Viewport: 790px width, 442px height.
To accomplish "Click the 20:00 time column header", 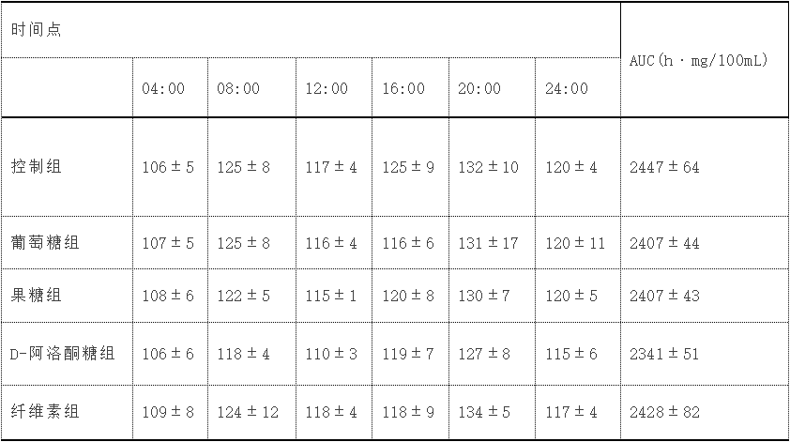I will pos(479,89).
